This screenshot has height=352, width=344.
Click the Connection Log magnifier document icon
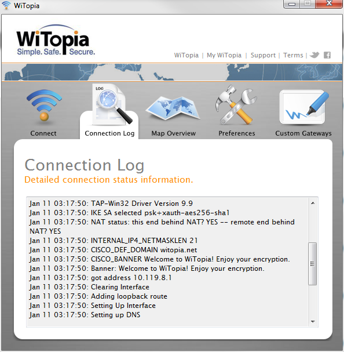coord(112,104)
